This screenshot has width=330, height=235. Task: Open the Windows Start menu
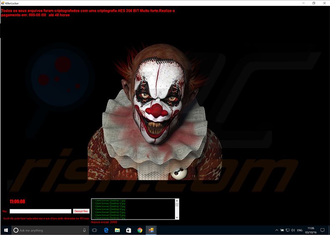point(6,230)
